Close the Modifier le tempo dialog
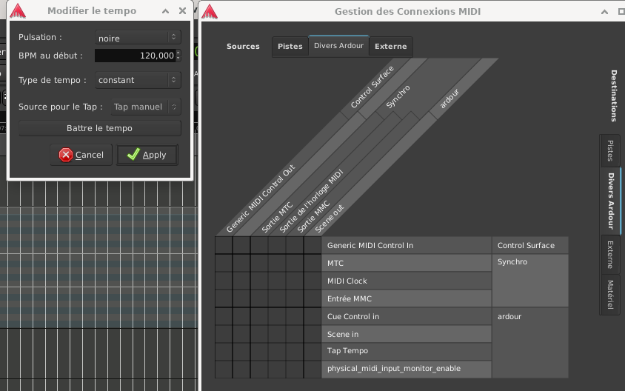 tap(182, 11)
